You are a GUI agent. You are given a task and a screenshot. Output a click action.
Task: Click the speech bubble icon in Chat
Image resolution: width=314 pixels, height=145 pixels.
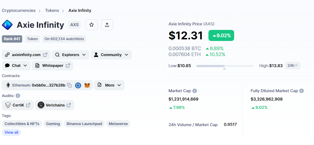tap(7, 65)
